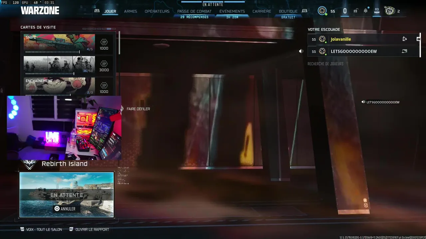
Task: Click the rank emblem on LETSGOOOOOOOOOEW's row
Action: click(322, 51)
